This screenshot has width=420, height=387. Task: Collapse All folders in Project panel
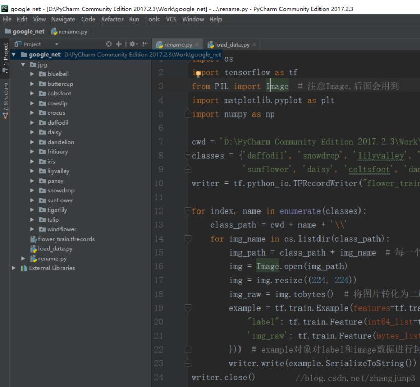point(119,44)
